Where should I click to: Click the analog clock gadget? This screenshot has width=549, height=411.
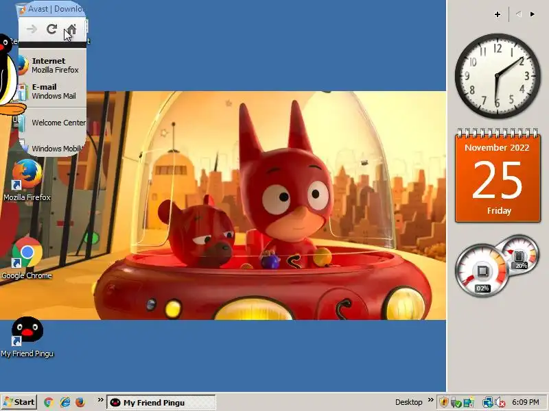(x=498, y=76)
